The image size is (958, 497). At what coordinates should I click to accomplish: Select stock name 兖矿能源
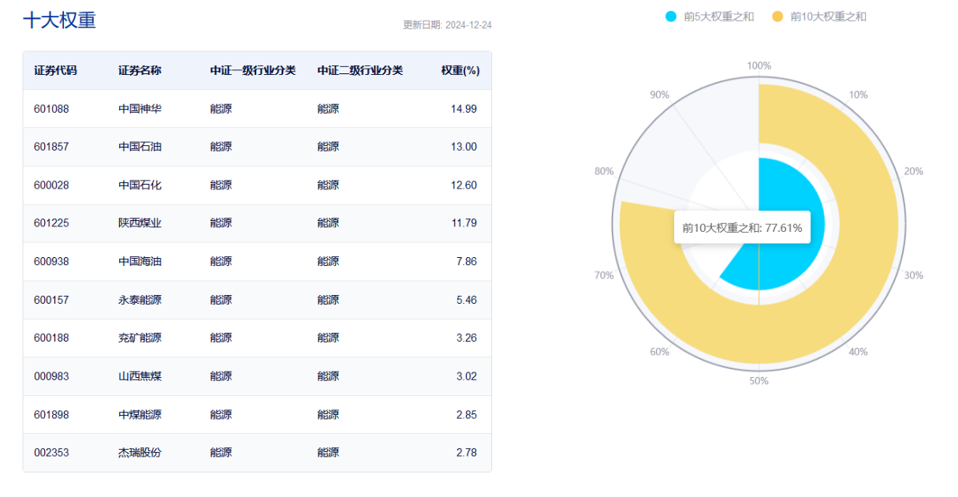pyautogui.click(x=140, y=338)
